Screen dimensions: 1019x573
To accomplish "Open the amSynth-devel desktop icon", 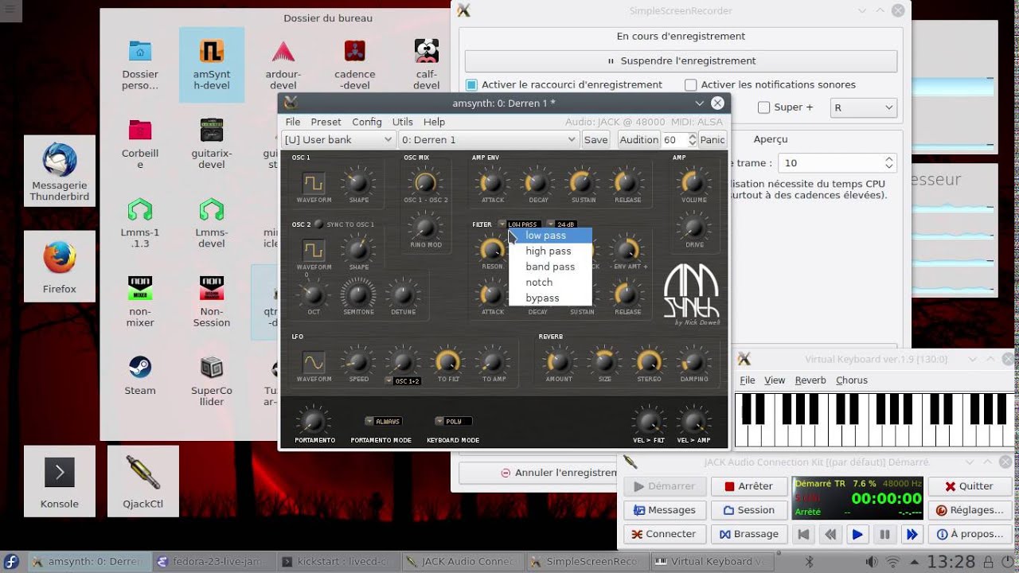I will [211, 64].
